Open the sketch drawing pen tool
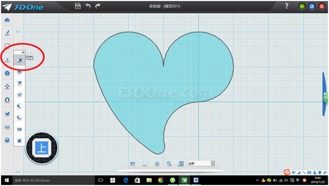This screenshot has height=186, width=329. (x=7, y=33)
